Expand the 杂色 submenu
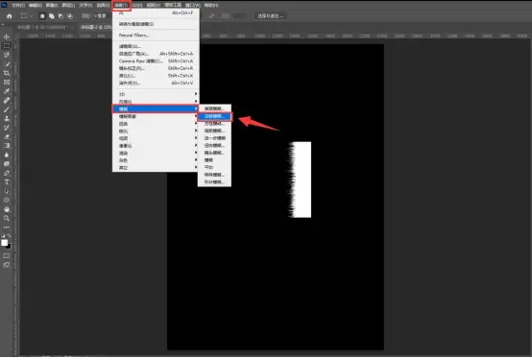The height and width of the screenshot is (358, 532). pyautogui.click(x=156, y=160)
